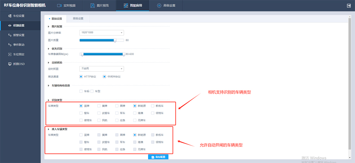Uncheck 蓝牌 in 识别类型 section
The image size is (355, 163).
pyautogui.click(x=81, y=106)
